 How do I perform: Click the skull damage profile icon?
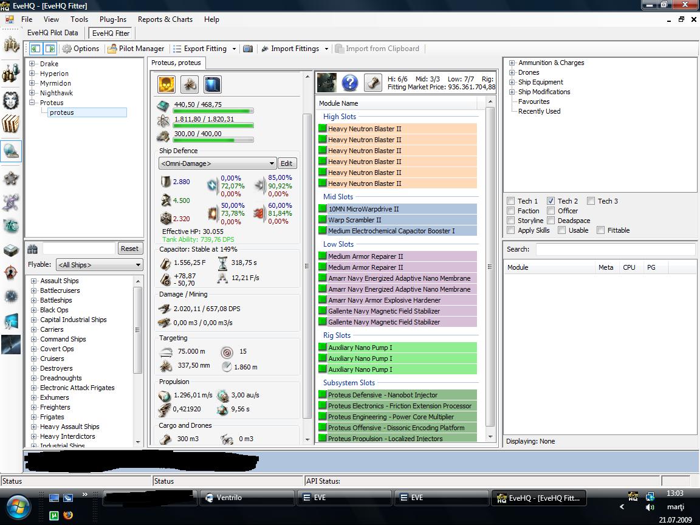click(x=166, y=84)
